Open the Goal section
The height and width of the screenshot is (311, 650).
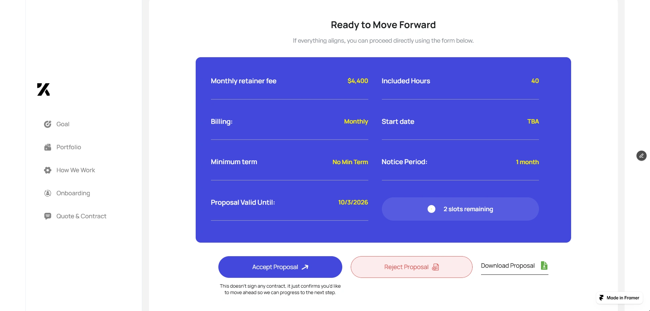[x=63, y=124]
